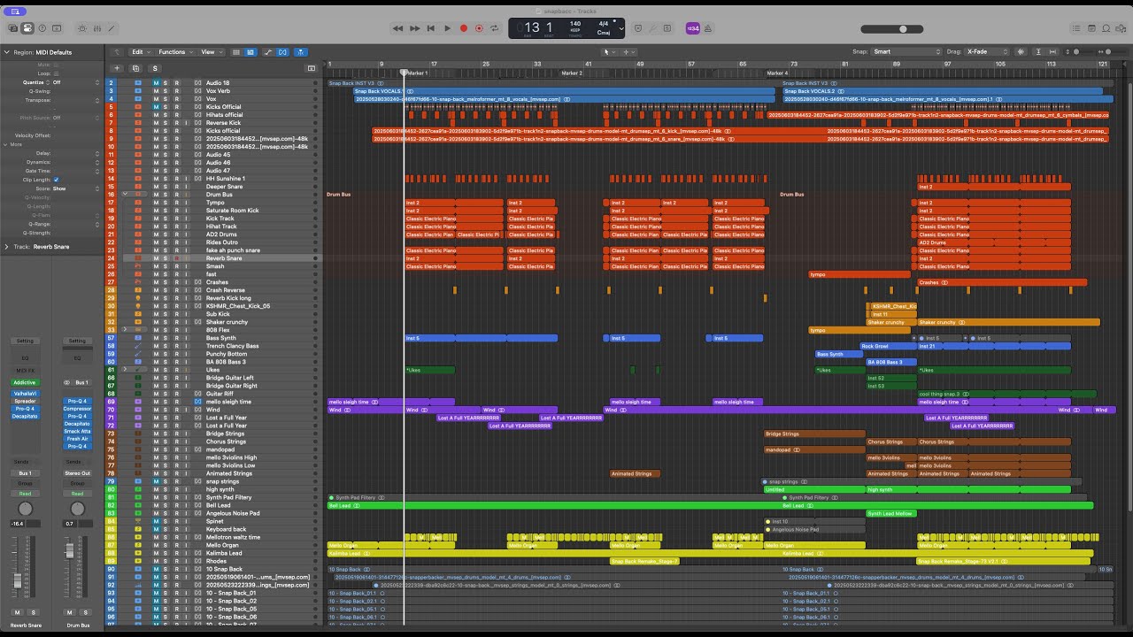Viewport: 1133px width, 637px height.
Task: Fast forward the playhead
Action: pos(414,28)
